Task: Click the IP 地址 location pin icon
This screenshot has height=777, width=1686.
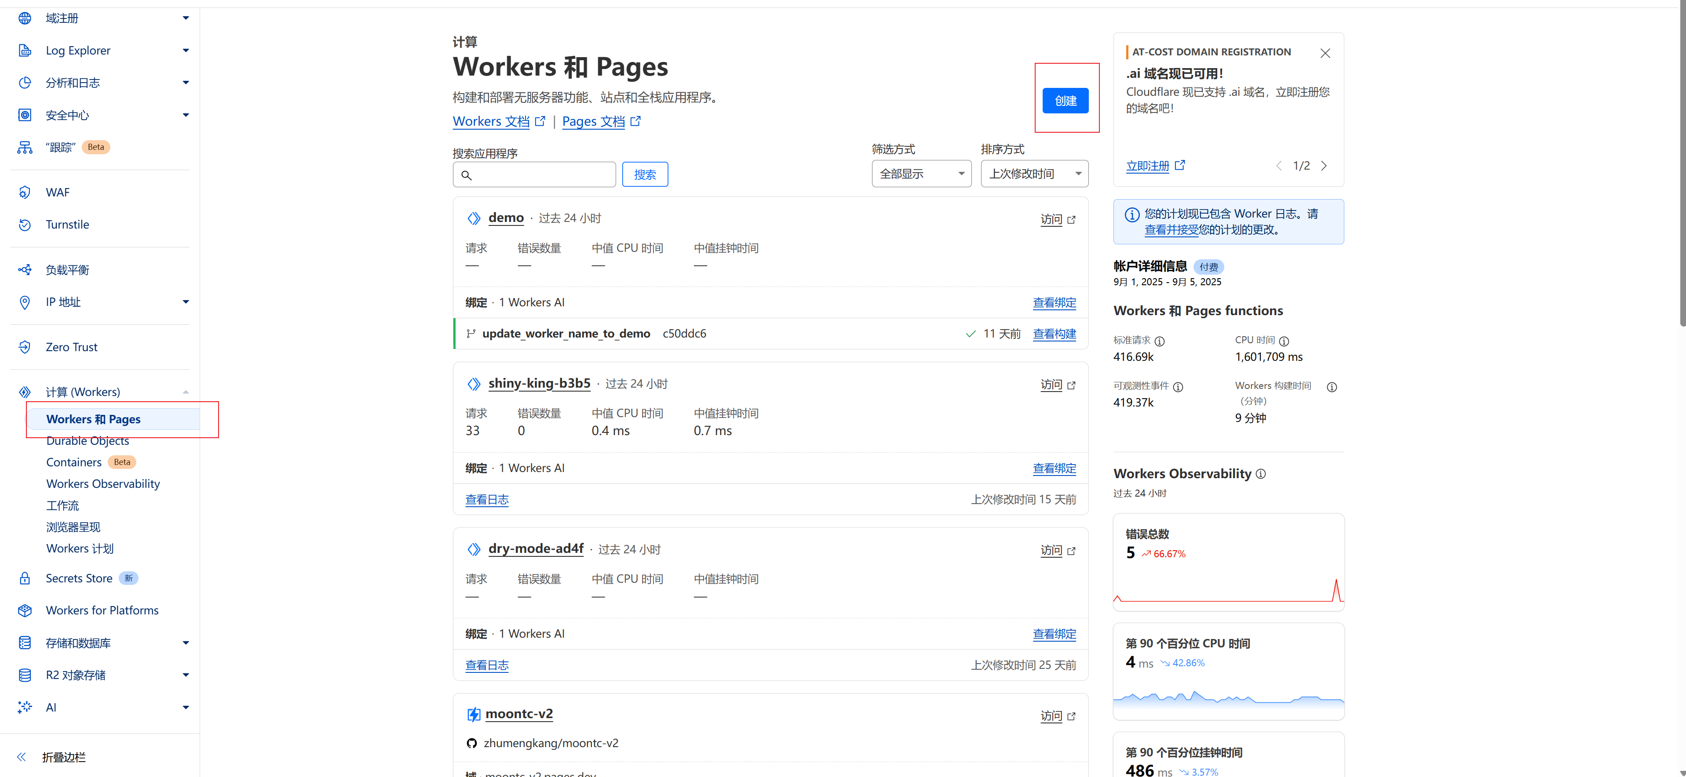Action: click(25, 301)
